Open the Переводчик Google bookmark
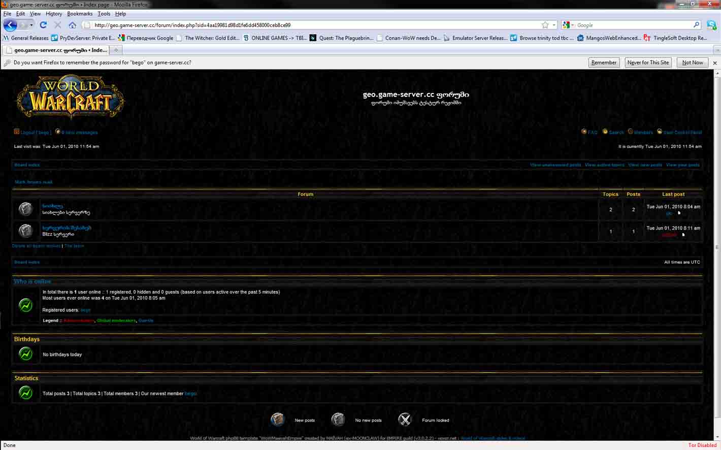The image size is (721, 450). [x=146, y=38]
